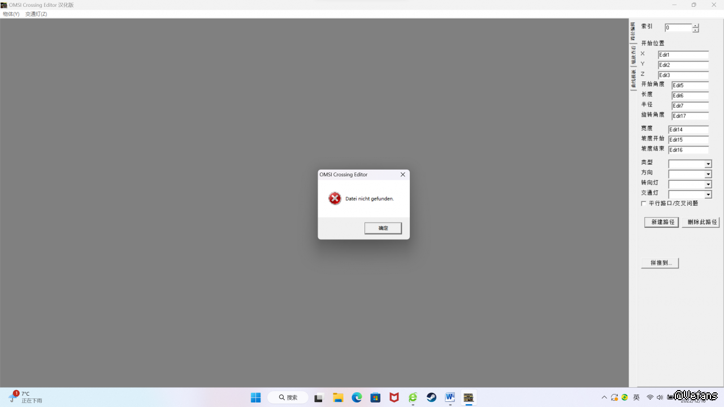Show hidden system tray icons
The width and height of the screenshot is (724, 407).
[604, 397]
